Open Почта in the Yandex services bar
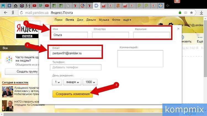This screenshot has height=116, width=207. tap(70, 20)
